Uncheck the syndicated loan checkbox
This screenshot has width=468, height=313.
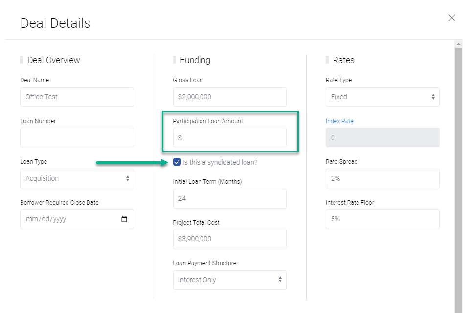point(177,162)
